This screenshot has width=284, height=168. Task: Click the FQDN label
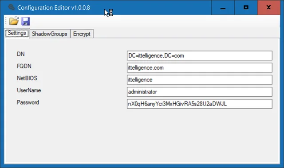[x=24, y=66]
